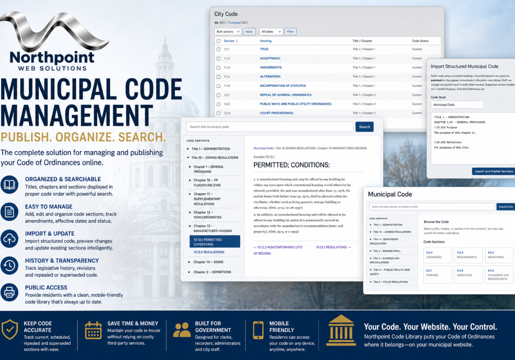Open the INCORPORATION OF STATUTES heading link
515x360 pixels.
click(283, 86)
